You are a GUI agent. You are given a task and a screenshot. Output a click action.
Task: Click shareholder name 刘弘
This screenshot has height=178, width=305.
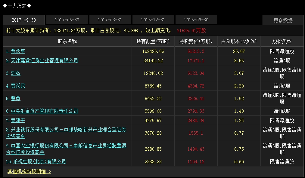click(16, 73)
